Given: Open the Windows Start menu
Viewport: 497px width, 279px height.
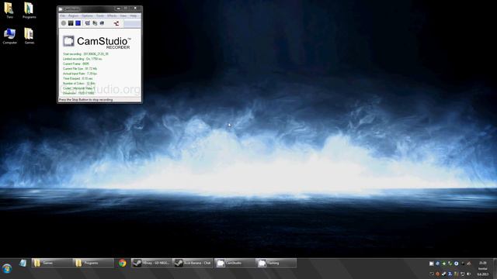Looking at the screenshot, I should pos(7,269).
